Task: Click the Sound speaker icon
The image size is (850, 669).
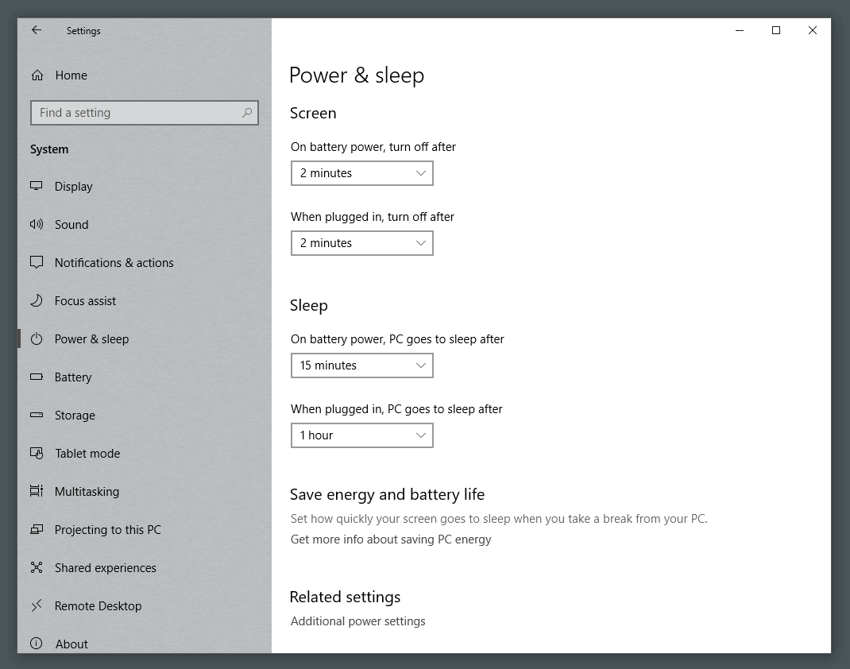Action: click(x=37, y=224)
